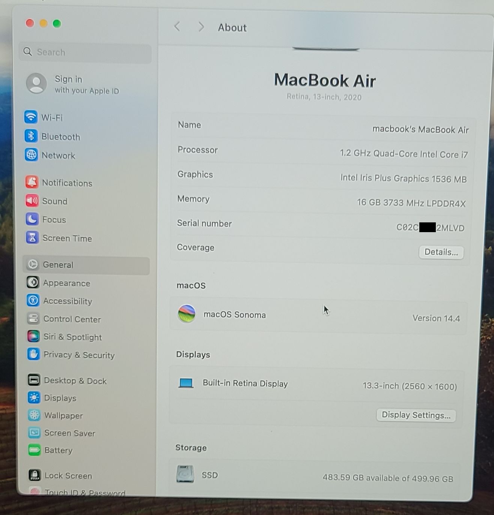Image resolution: width=494 pixels, height=515 pixels.
Task: Open Wi-Fi settings from the sidebar icon
Action: pos(31,117)
